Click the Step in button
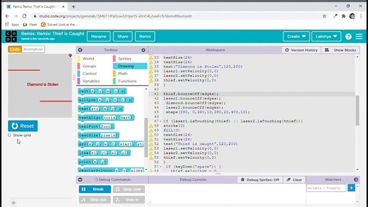This screenshot has width=368, height=207. [x=129, y=200]
